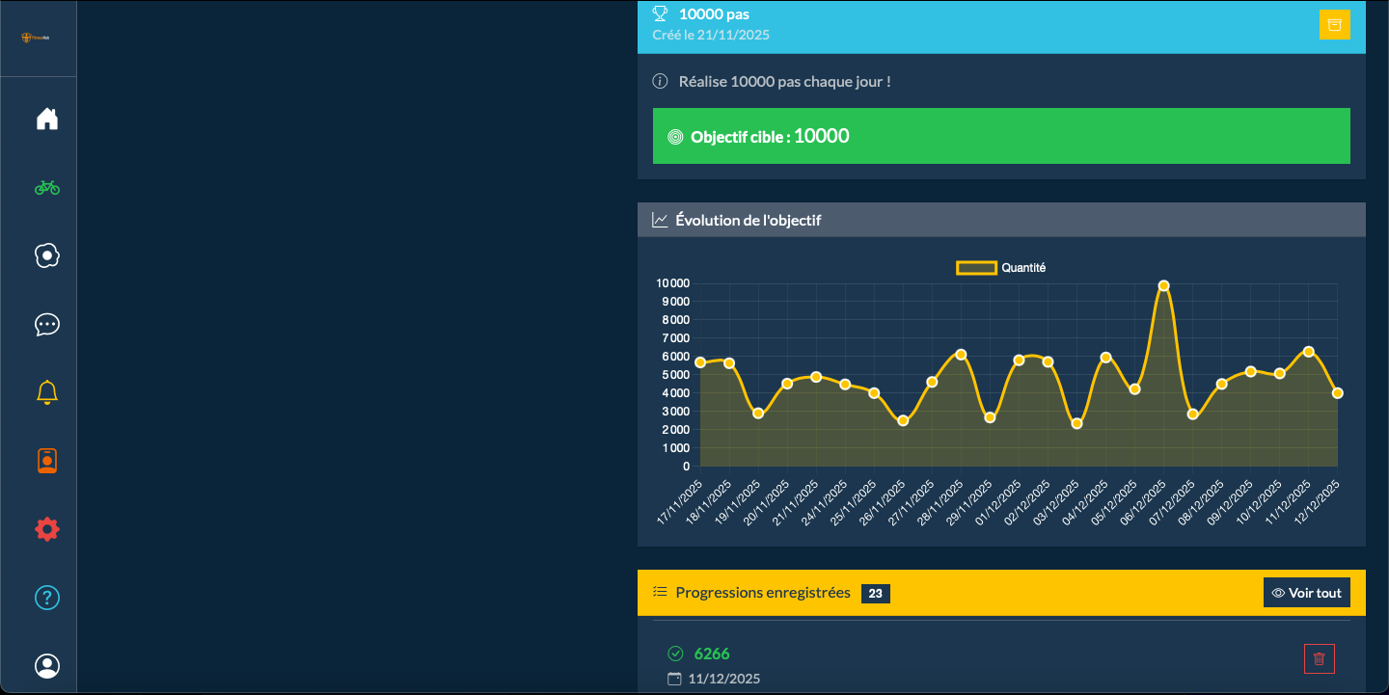Click the orange contact card icon

click(x=47, y=461)
